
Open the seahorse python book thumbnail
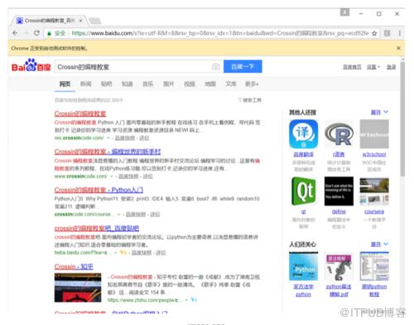tap(339, 266)
